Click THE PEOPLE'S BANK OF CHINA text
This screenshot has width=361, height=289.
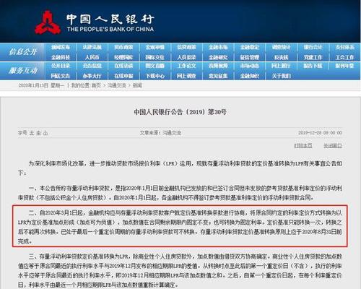pos(110,29)
